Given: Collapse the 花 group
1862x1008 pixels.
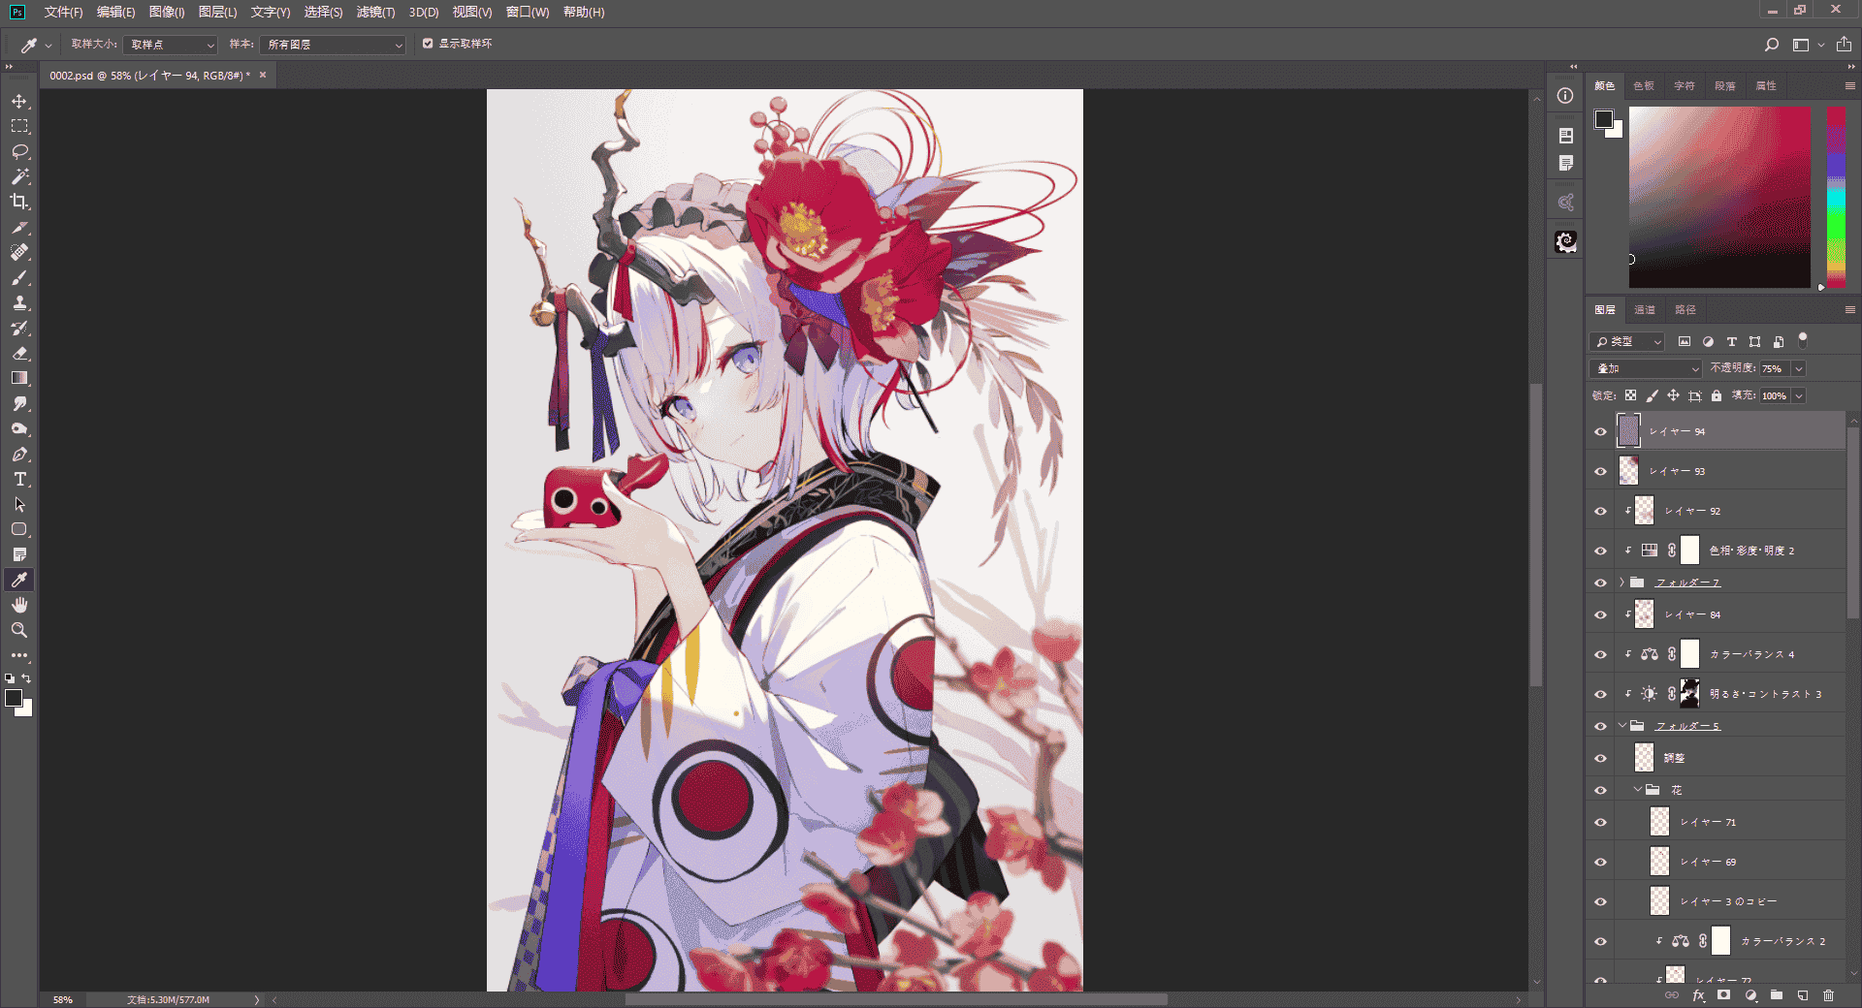Looking at the screenshot, I should (1638, 790).
